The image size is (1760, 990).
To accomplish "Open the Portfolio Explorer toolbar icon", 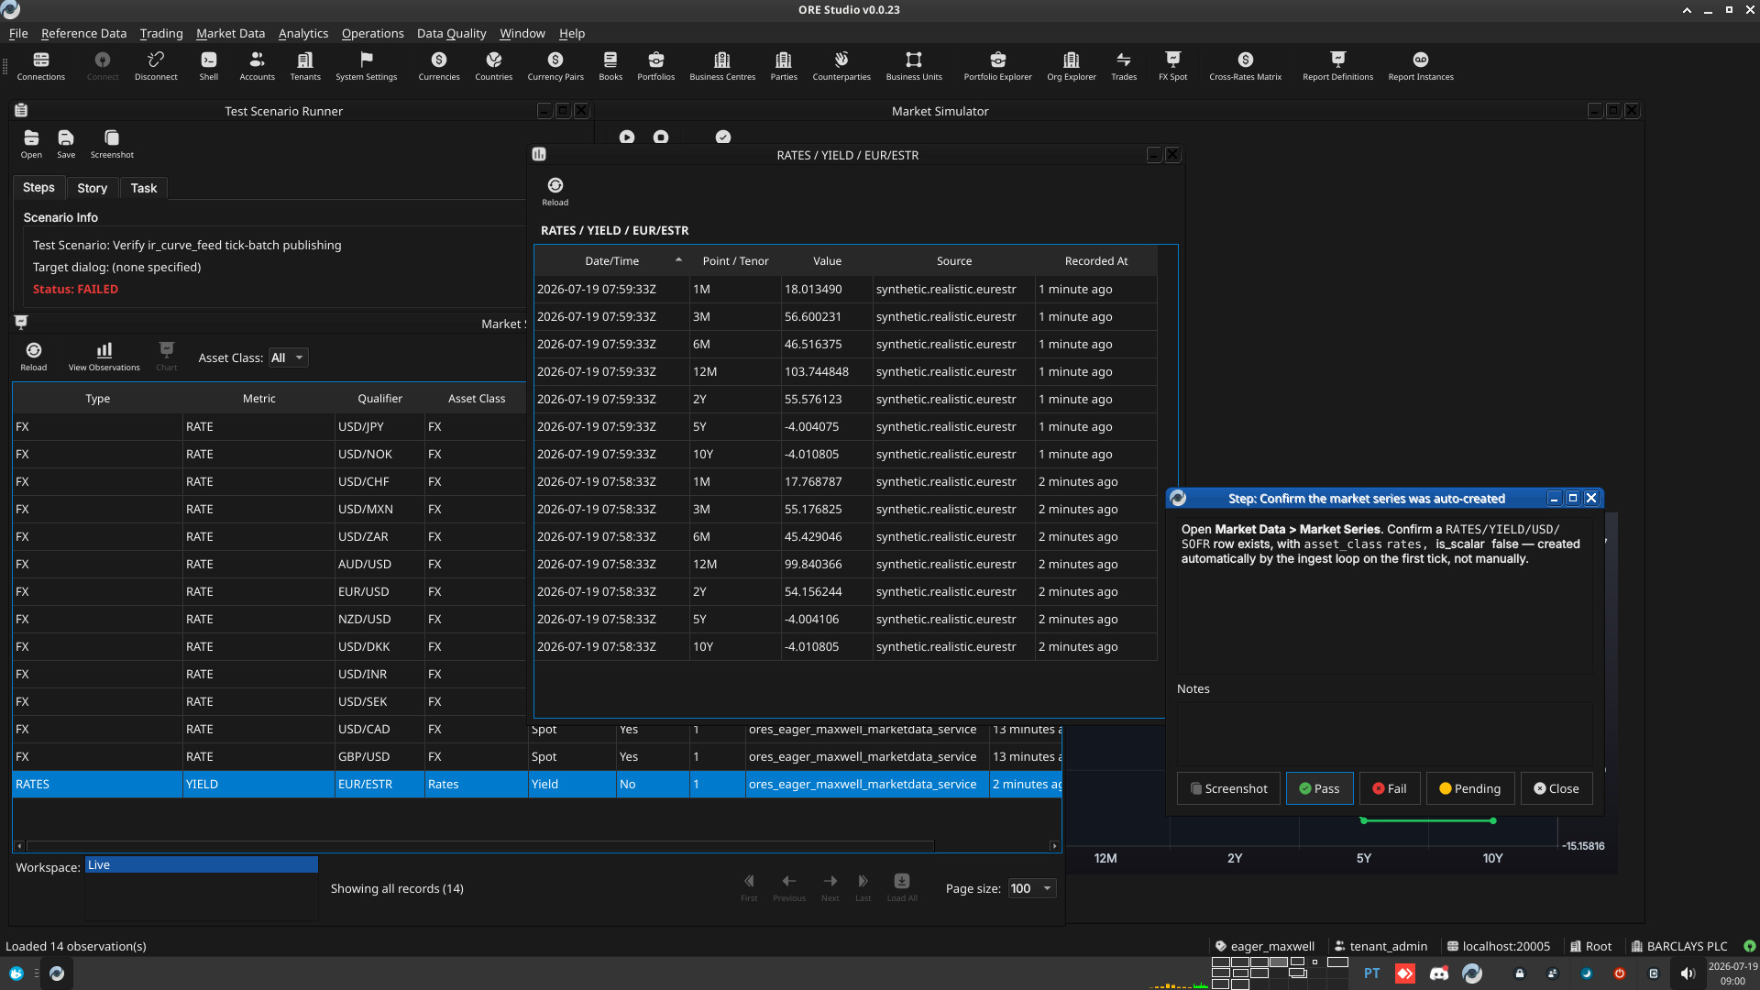I will coord(997,65).
